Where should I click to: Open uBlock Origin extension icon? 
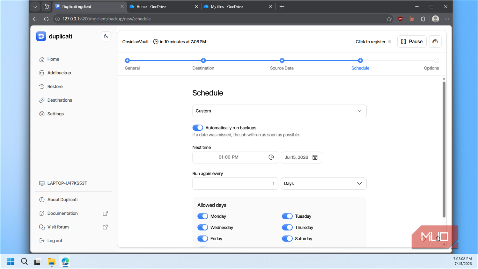click(x=401, y=19)
